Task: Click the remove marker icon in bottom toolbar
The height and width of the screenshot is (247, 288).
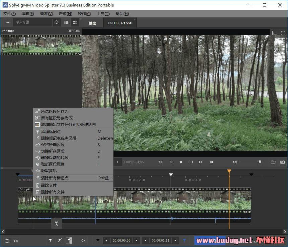Action: [60, 240]
